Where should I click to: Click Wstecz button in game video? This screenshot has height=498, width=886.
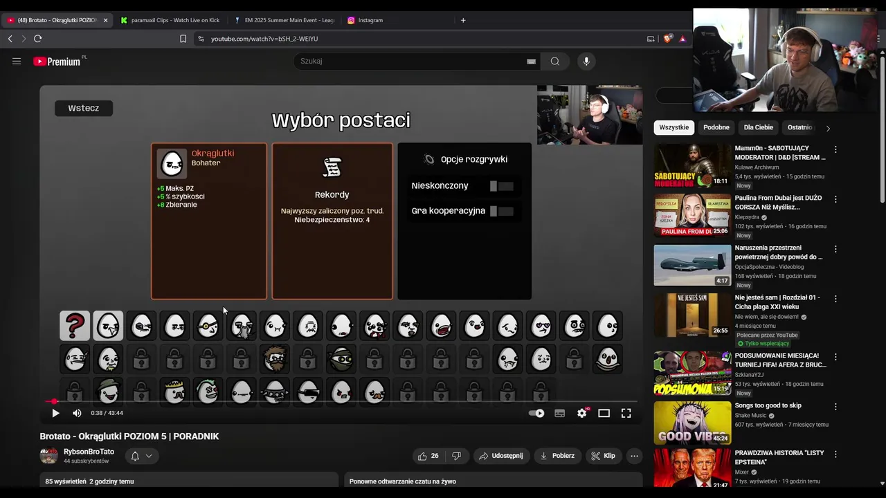click(84, 108)
